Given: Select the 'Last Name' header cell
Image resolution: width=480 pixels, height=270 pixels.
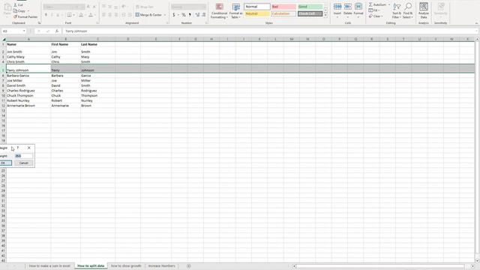Looking at the screenshot, I should [x=97, y=44].
